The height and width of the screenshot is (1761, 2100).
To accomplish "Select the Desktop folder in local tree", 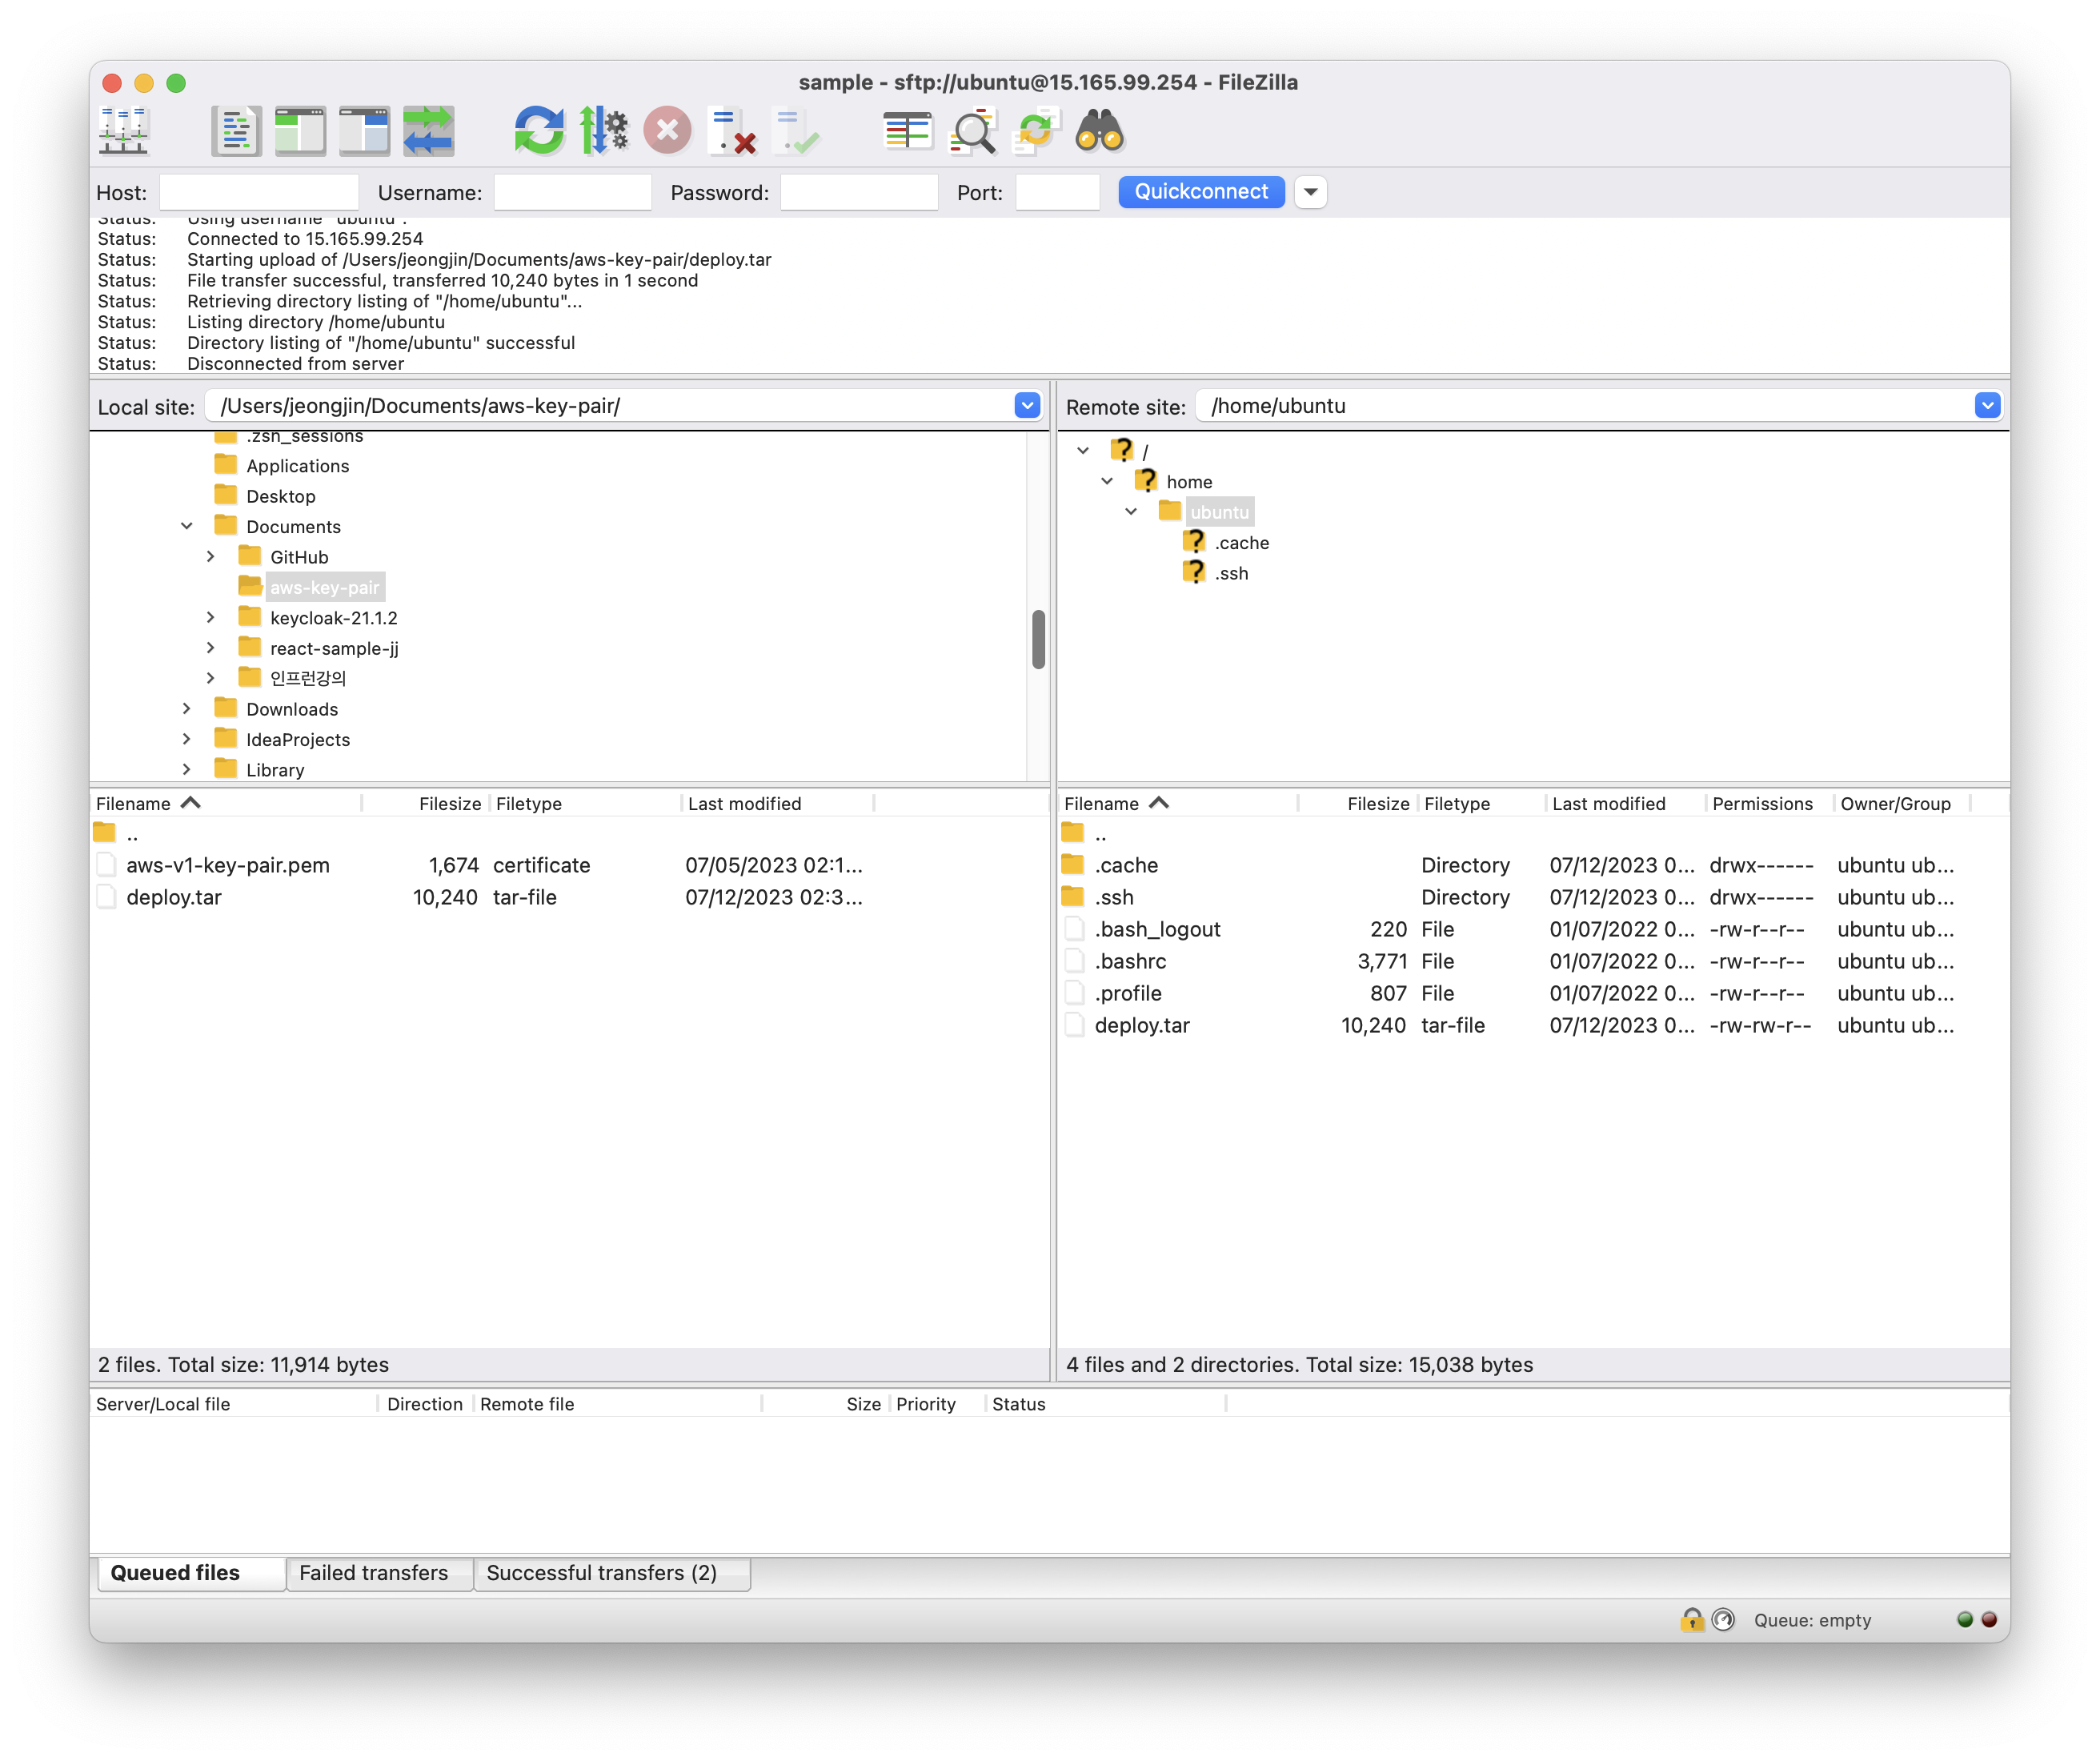I will pos(280,496).
